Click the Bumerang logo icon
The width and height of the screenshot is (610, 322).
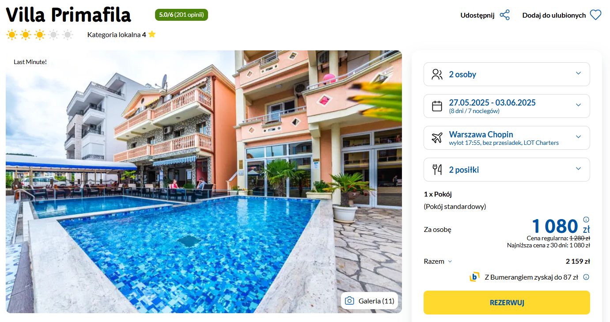tap(474, 277)
